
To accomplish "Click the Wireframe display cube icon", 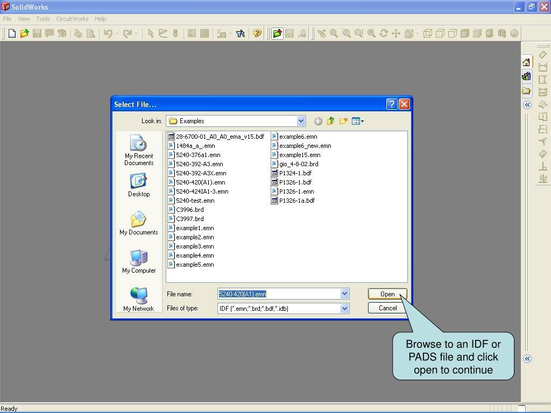I will (427, 33).
